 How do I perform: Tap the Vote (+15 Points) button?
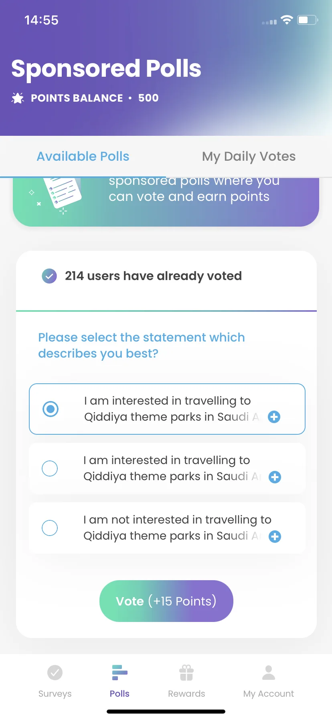tap(166, 601)
